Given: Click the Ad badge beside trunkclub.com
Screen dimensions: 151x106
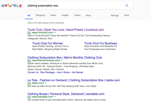Looking at the screenshot, I should click(x=29, y=33).
